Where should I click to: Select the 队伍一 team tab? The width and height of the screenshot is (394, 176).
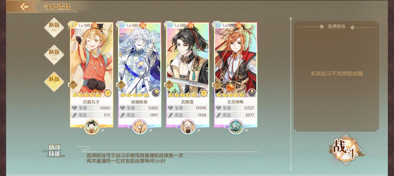pyautogui.click(x=54, y=28)
